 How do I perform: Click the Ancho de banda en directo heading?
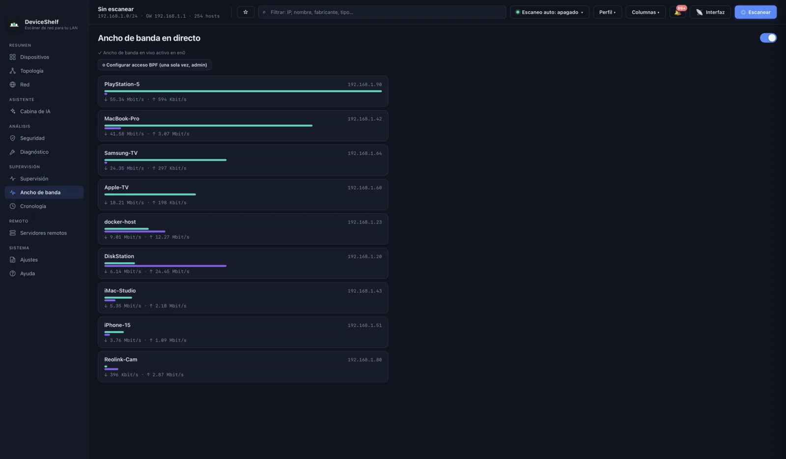(149, 38)
